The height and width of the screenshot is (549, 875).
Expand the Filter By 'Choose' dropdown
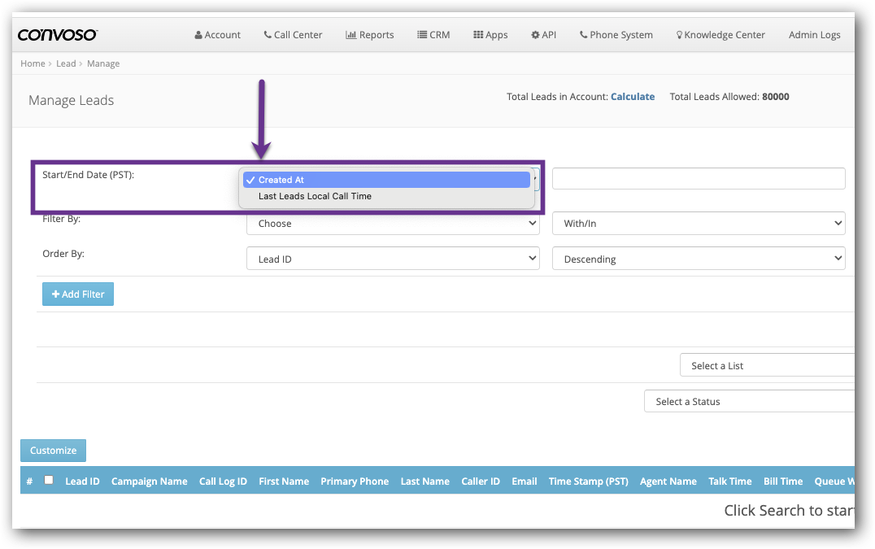(392, 224)
